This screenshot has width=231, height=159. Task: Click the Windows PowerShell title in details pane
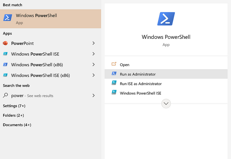tap(166, 37)
